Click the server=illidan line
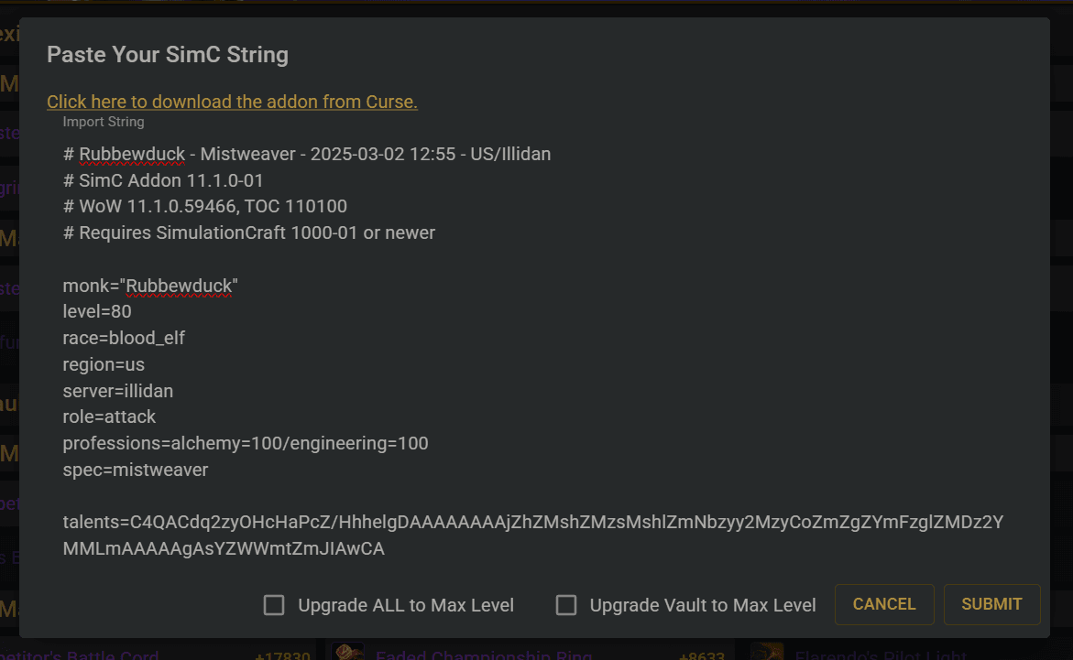This screenshot has height=660, width=1073. [117, 391]
